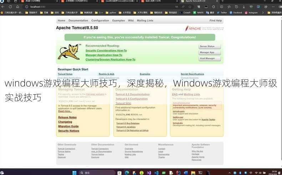This screenshot has height=175, width=282.
Task: Open the Servlet Specifications link
Action: coord(192,74)
